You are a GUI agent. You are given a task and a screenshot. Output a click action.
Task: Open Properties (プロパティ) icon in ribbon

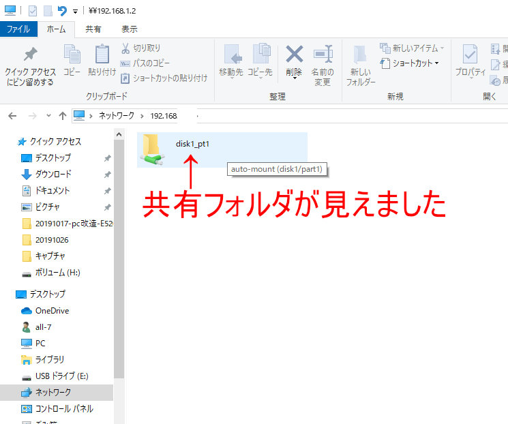pyautogui.click(x=470, y=55)
